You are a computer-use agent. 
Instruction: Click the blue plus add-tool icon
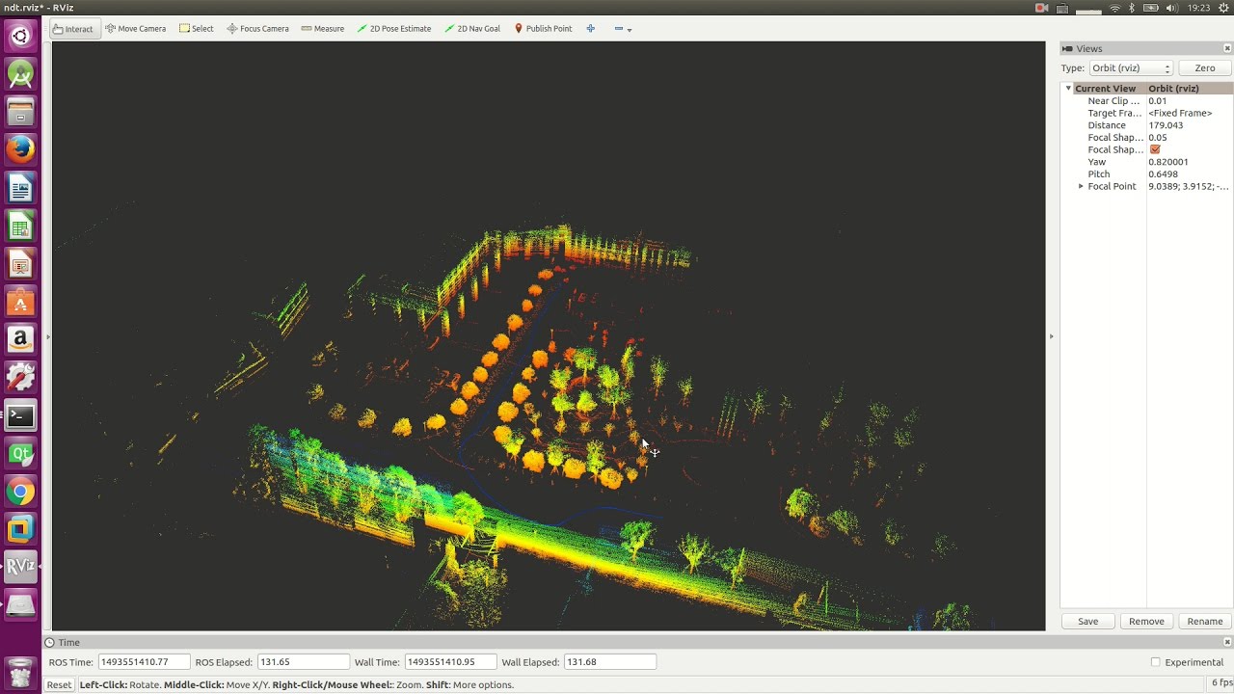tap(591, 29)
